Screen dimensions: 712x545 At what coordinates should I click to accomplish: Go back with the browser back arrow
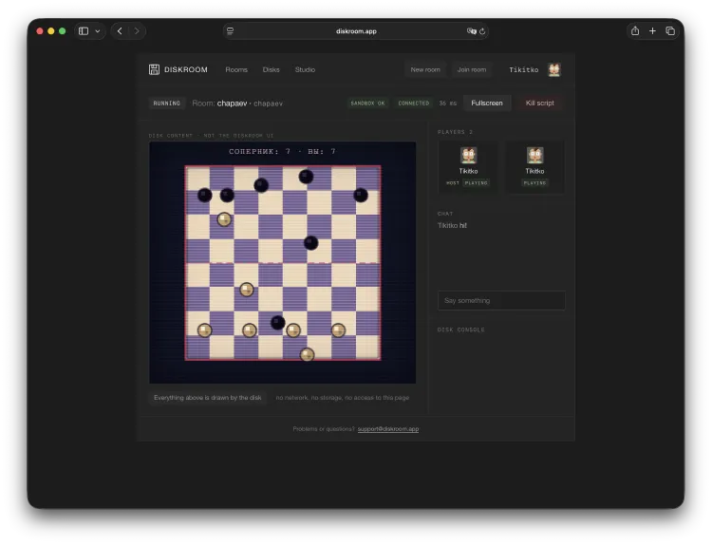click(x=120, y=31)
